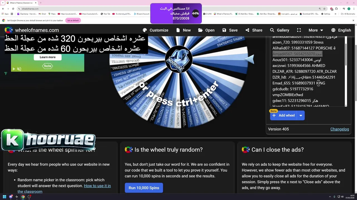357x200 pixels.
Task: Dismiss the Chrome default browser bar
Action: pos(353,20)
